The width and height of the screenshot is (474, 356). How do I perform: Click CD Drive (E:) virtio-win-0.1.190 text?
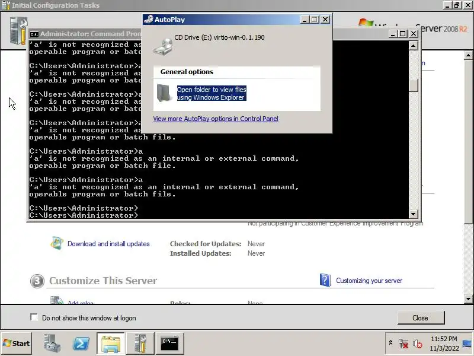219,37
